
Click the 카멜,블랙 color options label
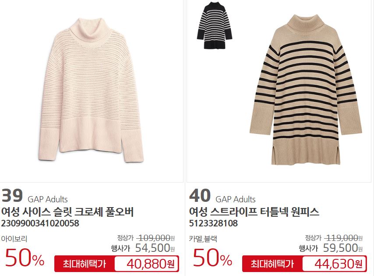(203, 239)
